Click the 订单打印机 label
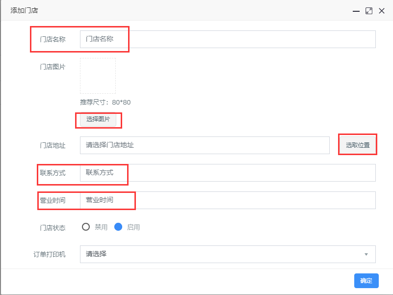 (50, 254)
